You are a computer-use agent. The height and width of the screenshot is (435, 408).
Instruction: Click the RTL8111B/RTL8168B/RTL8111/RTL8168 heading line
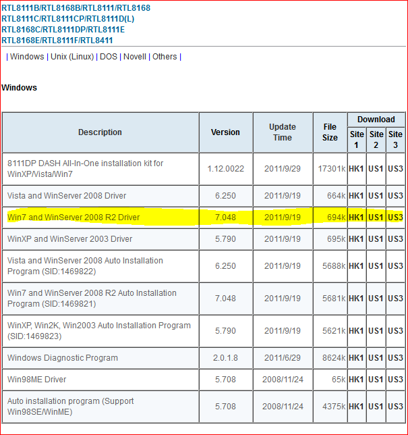pos(76,8)
